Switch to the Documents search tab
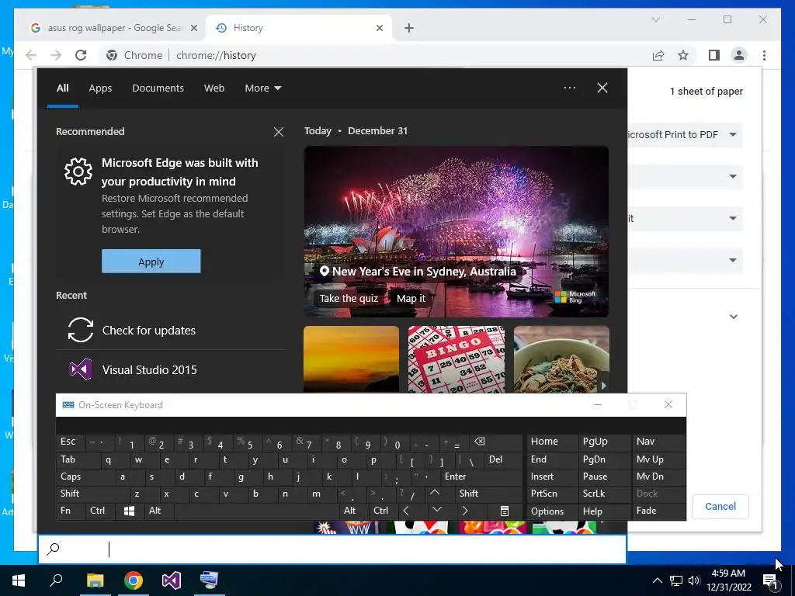Screen dimensions: 795x596 pos(158,88)
